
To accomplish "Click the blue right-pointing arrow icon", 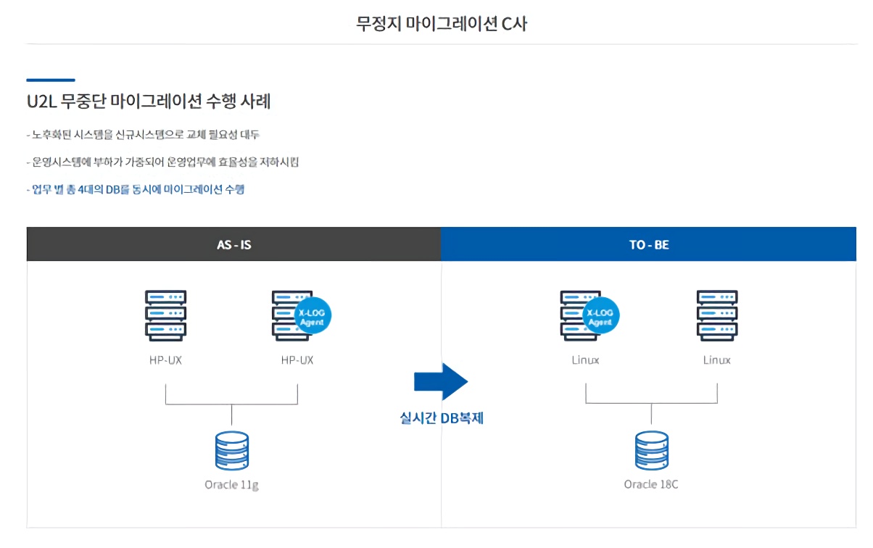I will click(441, 381).
